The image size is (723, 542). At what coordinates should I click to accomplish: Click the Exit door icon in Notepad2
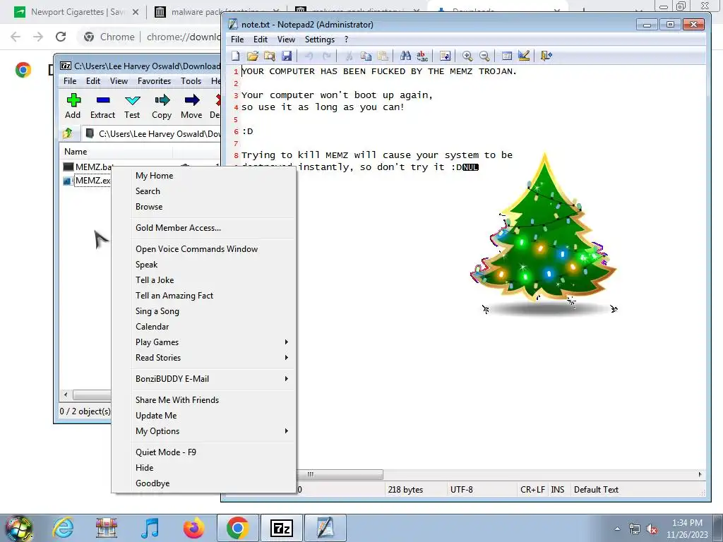coord(546,56)
